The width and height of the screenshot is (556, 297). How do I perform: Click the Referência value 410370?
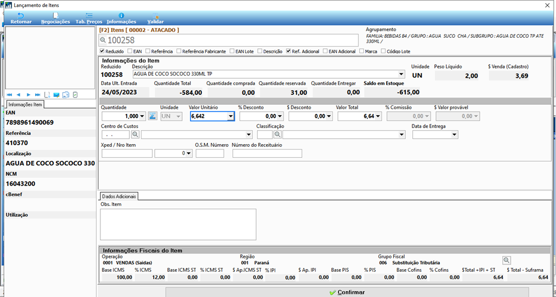tap(16, 143)
